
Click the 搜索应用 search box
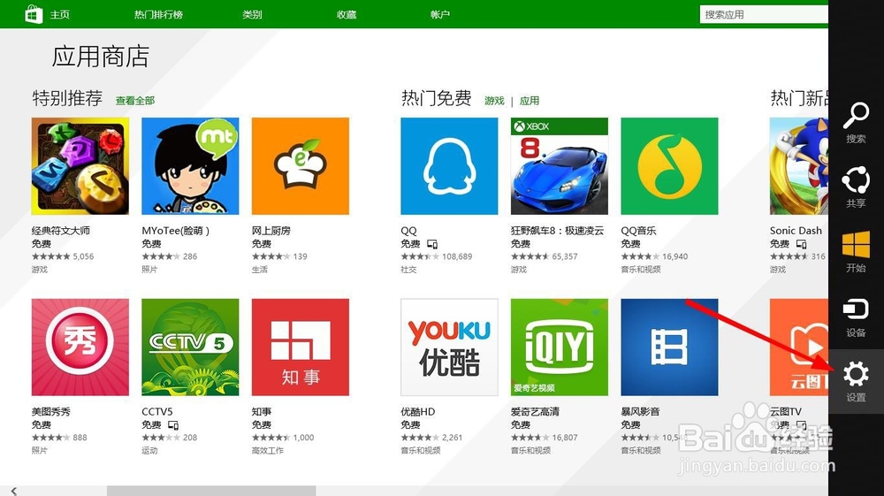coord(764,15)
